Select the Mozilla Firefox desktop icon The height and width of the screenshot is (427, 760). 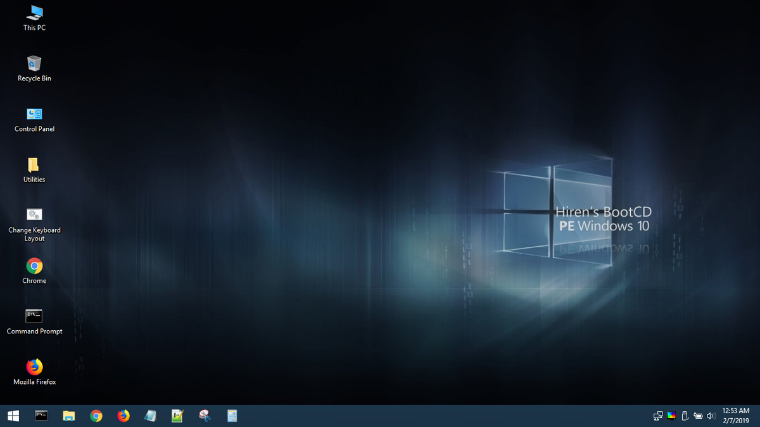[34, 372]
